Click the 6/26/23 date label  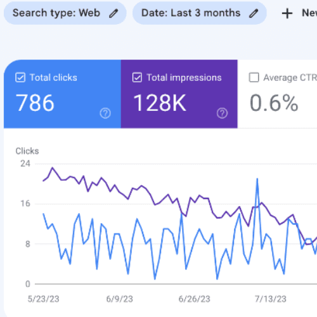pos(194,299)
